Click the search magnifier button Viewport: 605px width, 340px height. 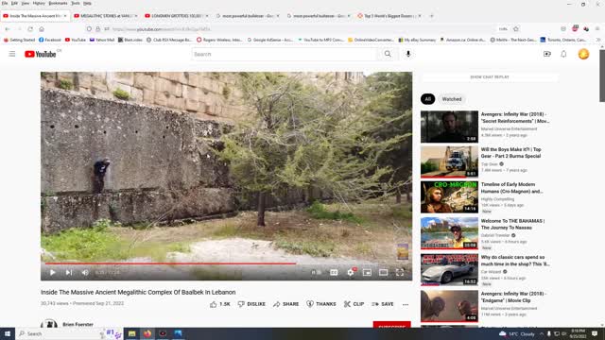pyautogui.click(x=388, y=54)
